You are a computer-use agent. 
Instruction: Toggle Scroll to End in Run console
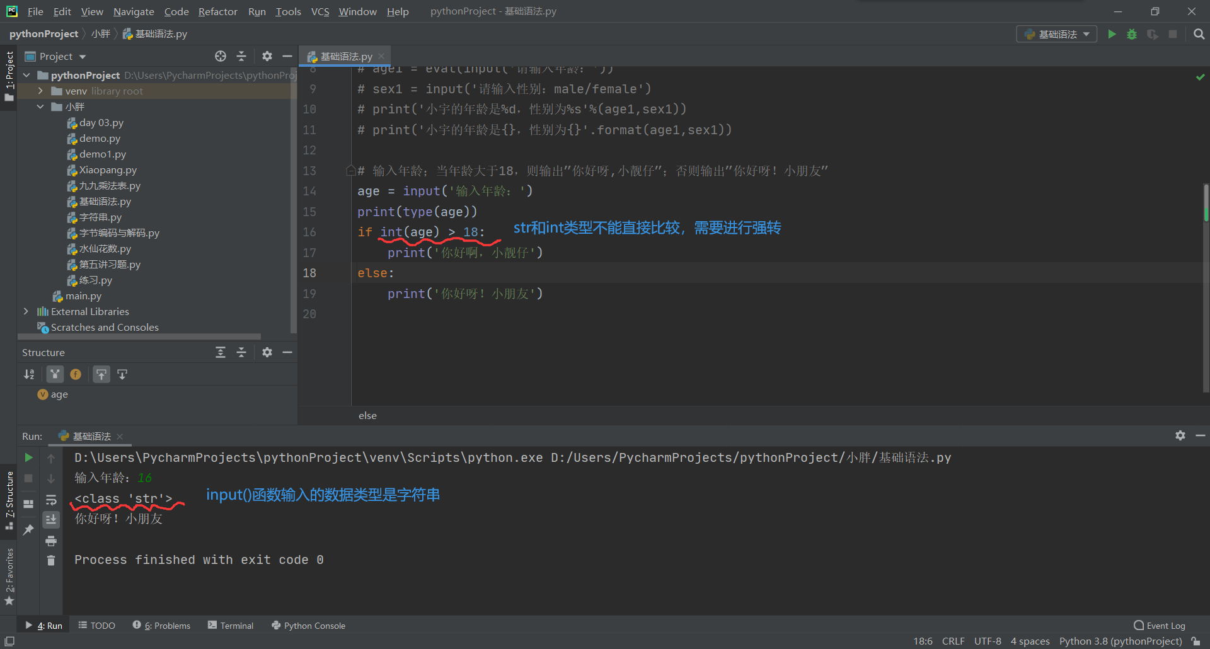pos(51,520)
